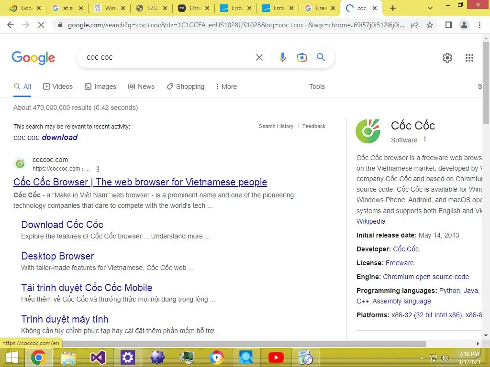The image size is (490, 367).
Task: Select the All results tab
Action: pyautogui.click(x=22, y=86)
